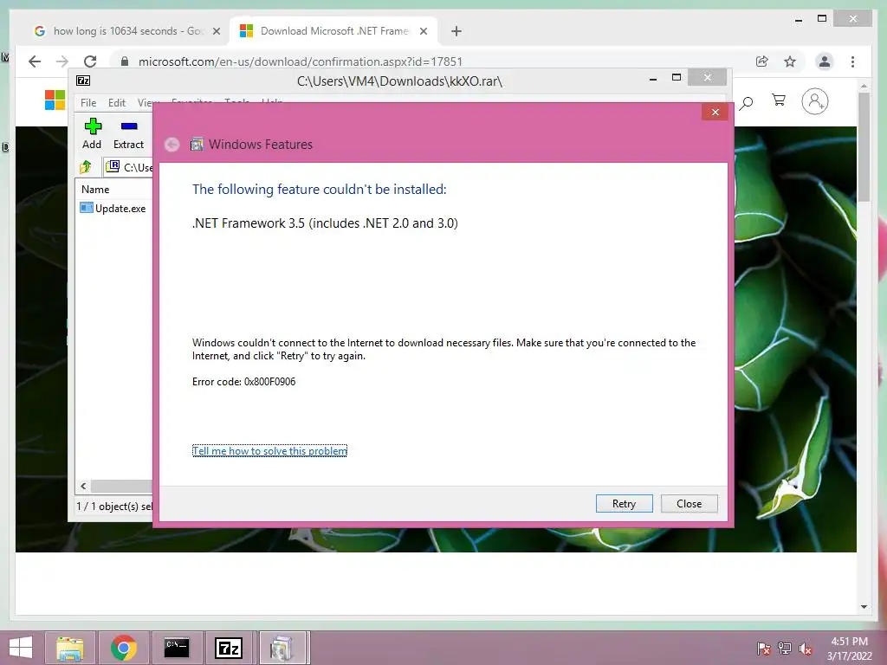Viewport: 887px width, 665px height.
Task: Go back in Chrome
Action: pyautogui.click(x=35, y=61)
